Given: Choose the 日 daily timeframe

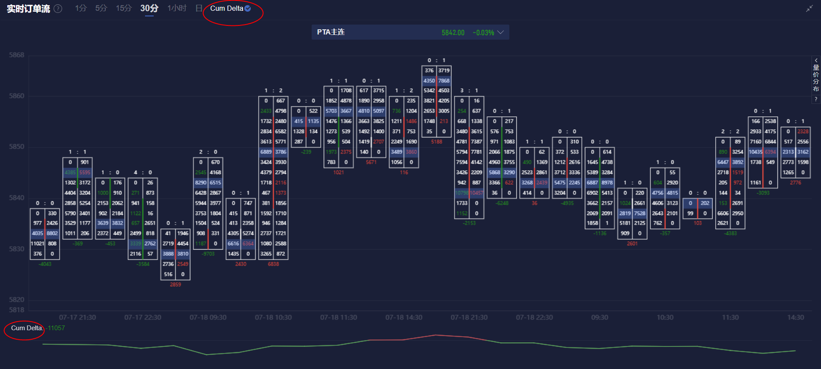Looking at the screenshot, I should coord(199,8).
